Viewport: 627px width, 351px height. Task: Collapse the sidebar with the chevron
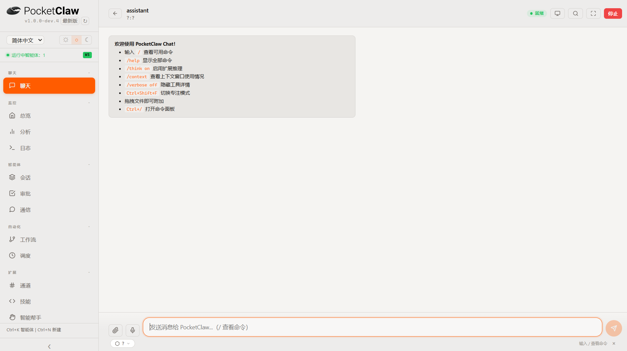[49, 346]
